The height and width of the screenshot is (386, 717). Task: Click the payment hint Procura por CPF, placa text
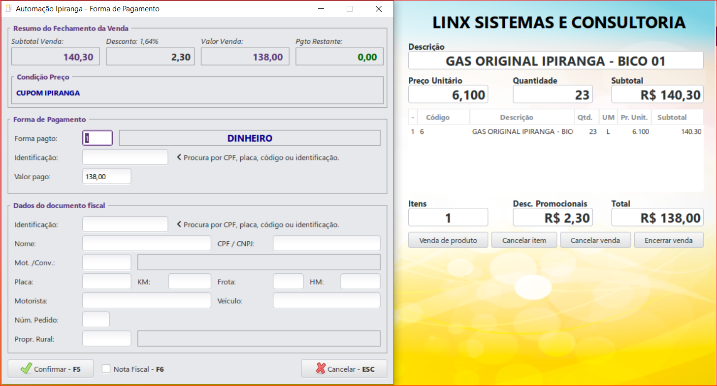261,158
